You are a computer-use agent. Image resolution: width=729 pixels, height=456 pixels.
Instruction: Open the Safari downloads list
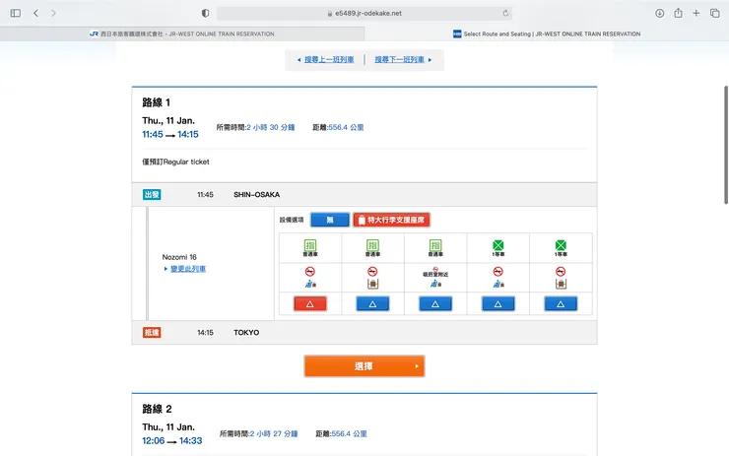pyautogui.click(x=659, y=13)
